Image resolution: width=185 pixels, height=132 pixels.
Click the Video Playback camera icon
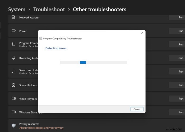[x=13, y=99]
